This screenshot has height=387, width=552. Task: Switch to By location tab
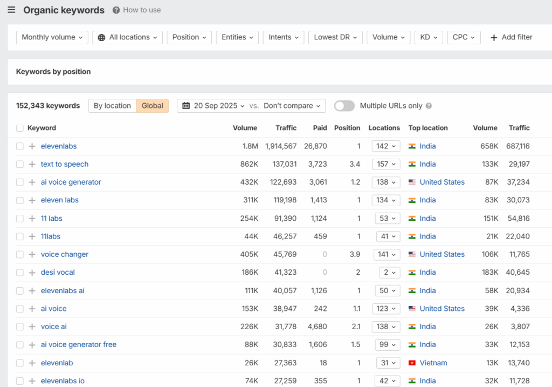(112, 106)
